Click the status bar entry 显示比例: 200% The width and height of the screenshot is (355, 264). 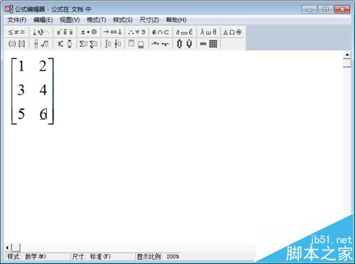click(158, 257)
